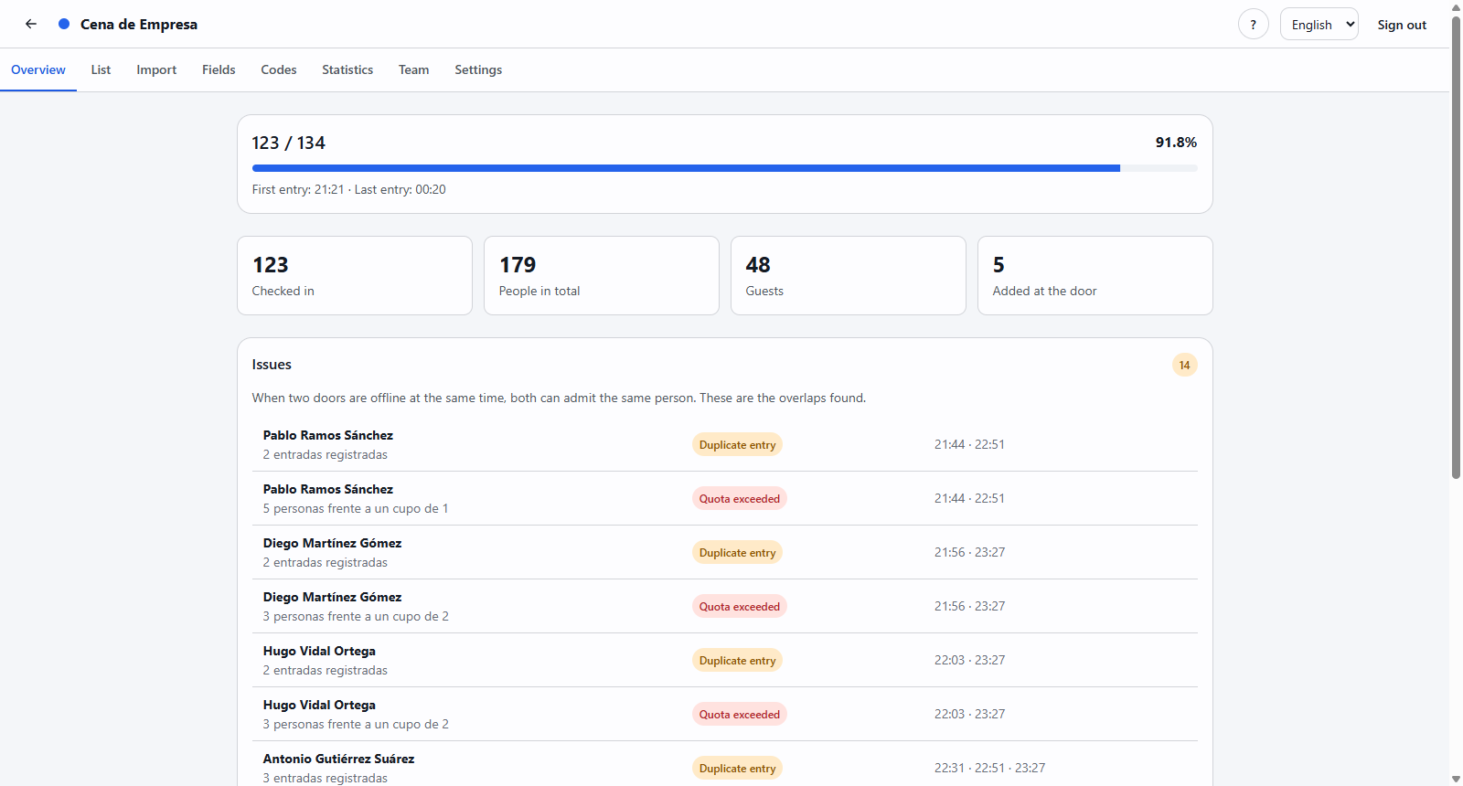Click Quota exceeded badge for Hugo Vidal Ortega
1463x786 pixels.
[739, 714]
